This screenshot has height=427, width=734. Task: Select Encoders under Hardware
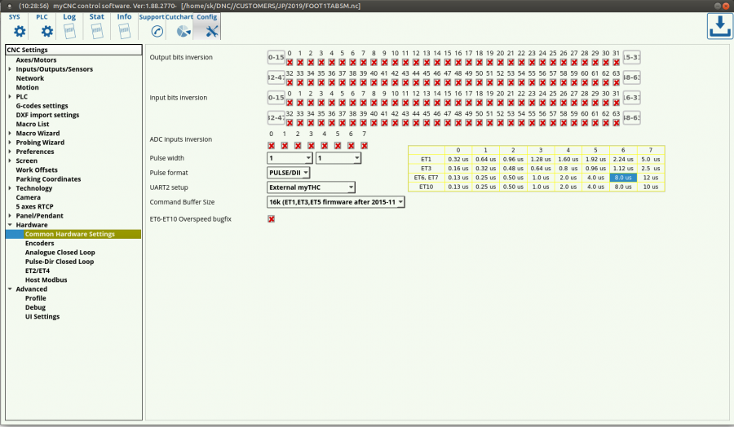pyautogui.click(x=39, y=243)
